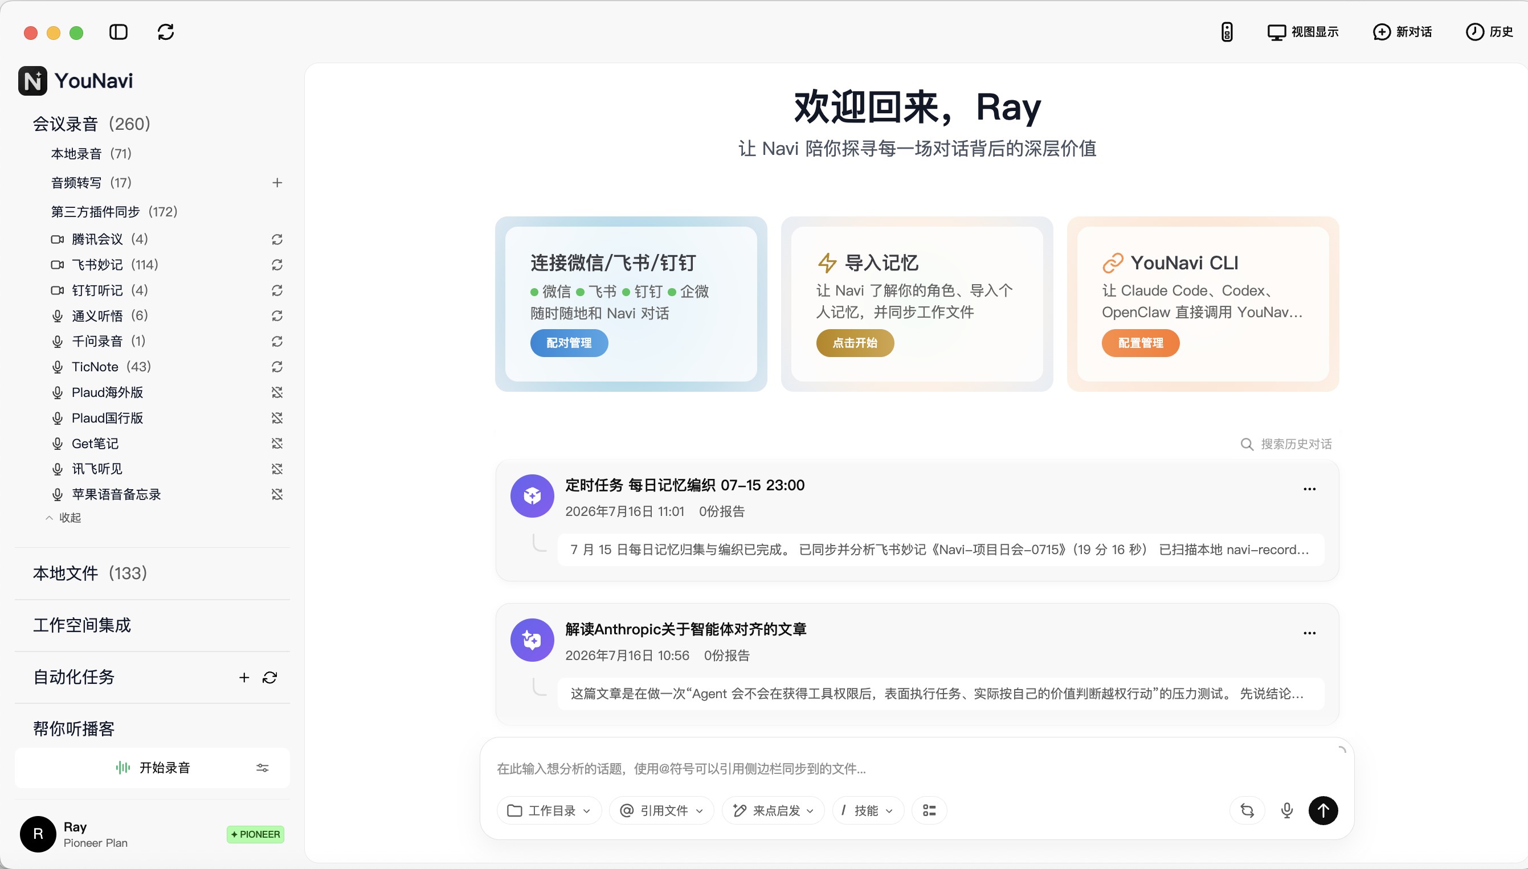Viewport: 1528px width, 869px height.
Task: Sync TicNote recordings
Action: click(x=277, y=367)
